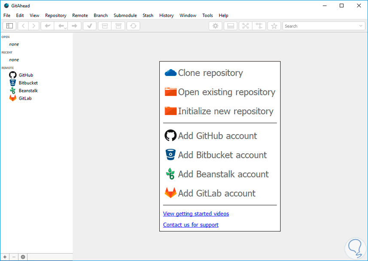Screen dimensions: 368x261
Task: Open the sidebar bottom gear settings
Action: click(23, 257)
